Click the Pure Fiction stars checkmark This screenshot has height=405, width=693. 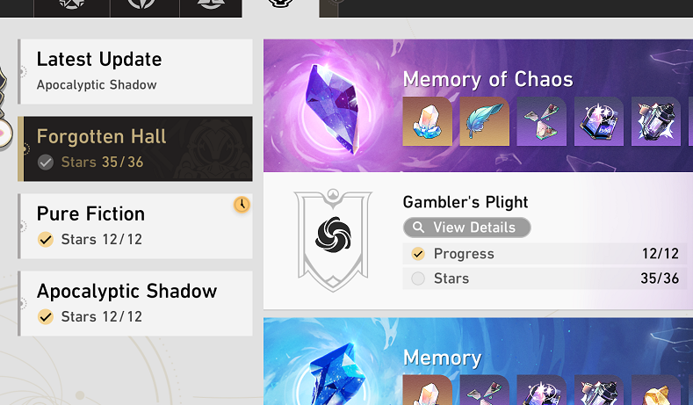click(x=45, y=239)
